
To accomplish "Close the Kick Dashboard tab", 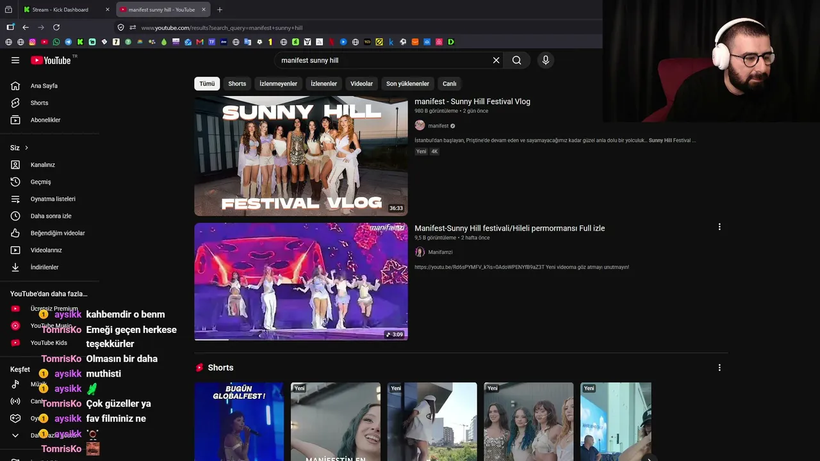I will pos(107,10).
